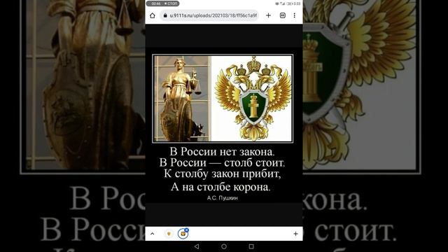Screen dimensions: 448x252
Task: Focus the u.9111s.ru URL address field
Action: point(209,15)
